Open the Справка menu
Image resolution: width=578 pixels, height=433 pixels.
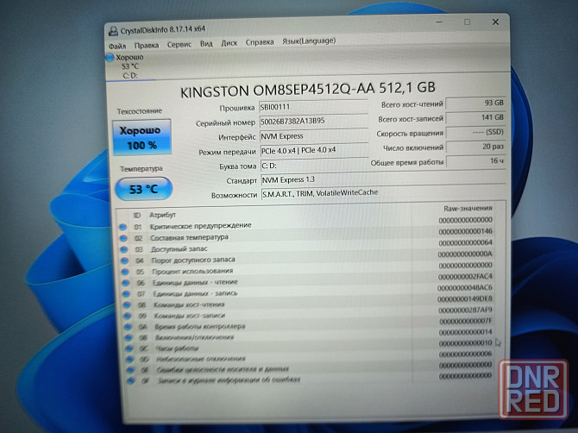pos(260,42)
